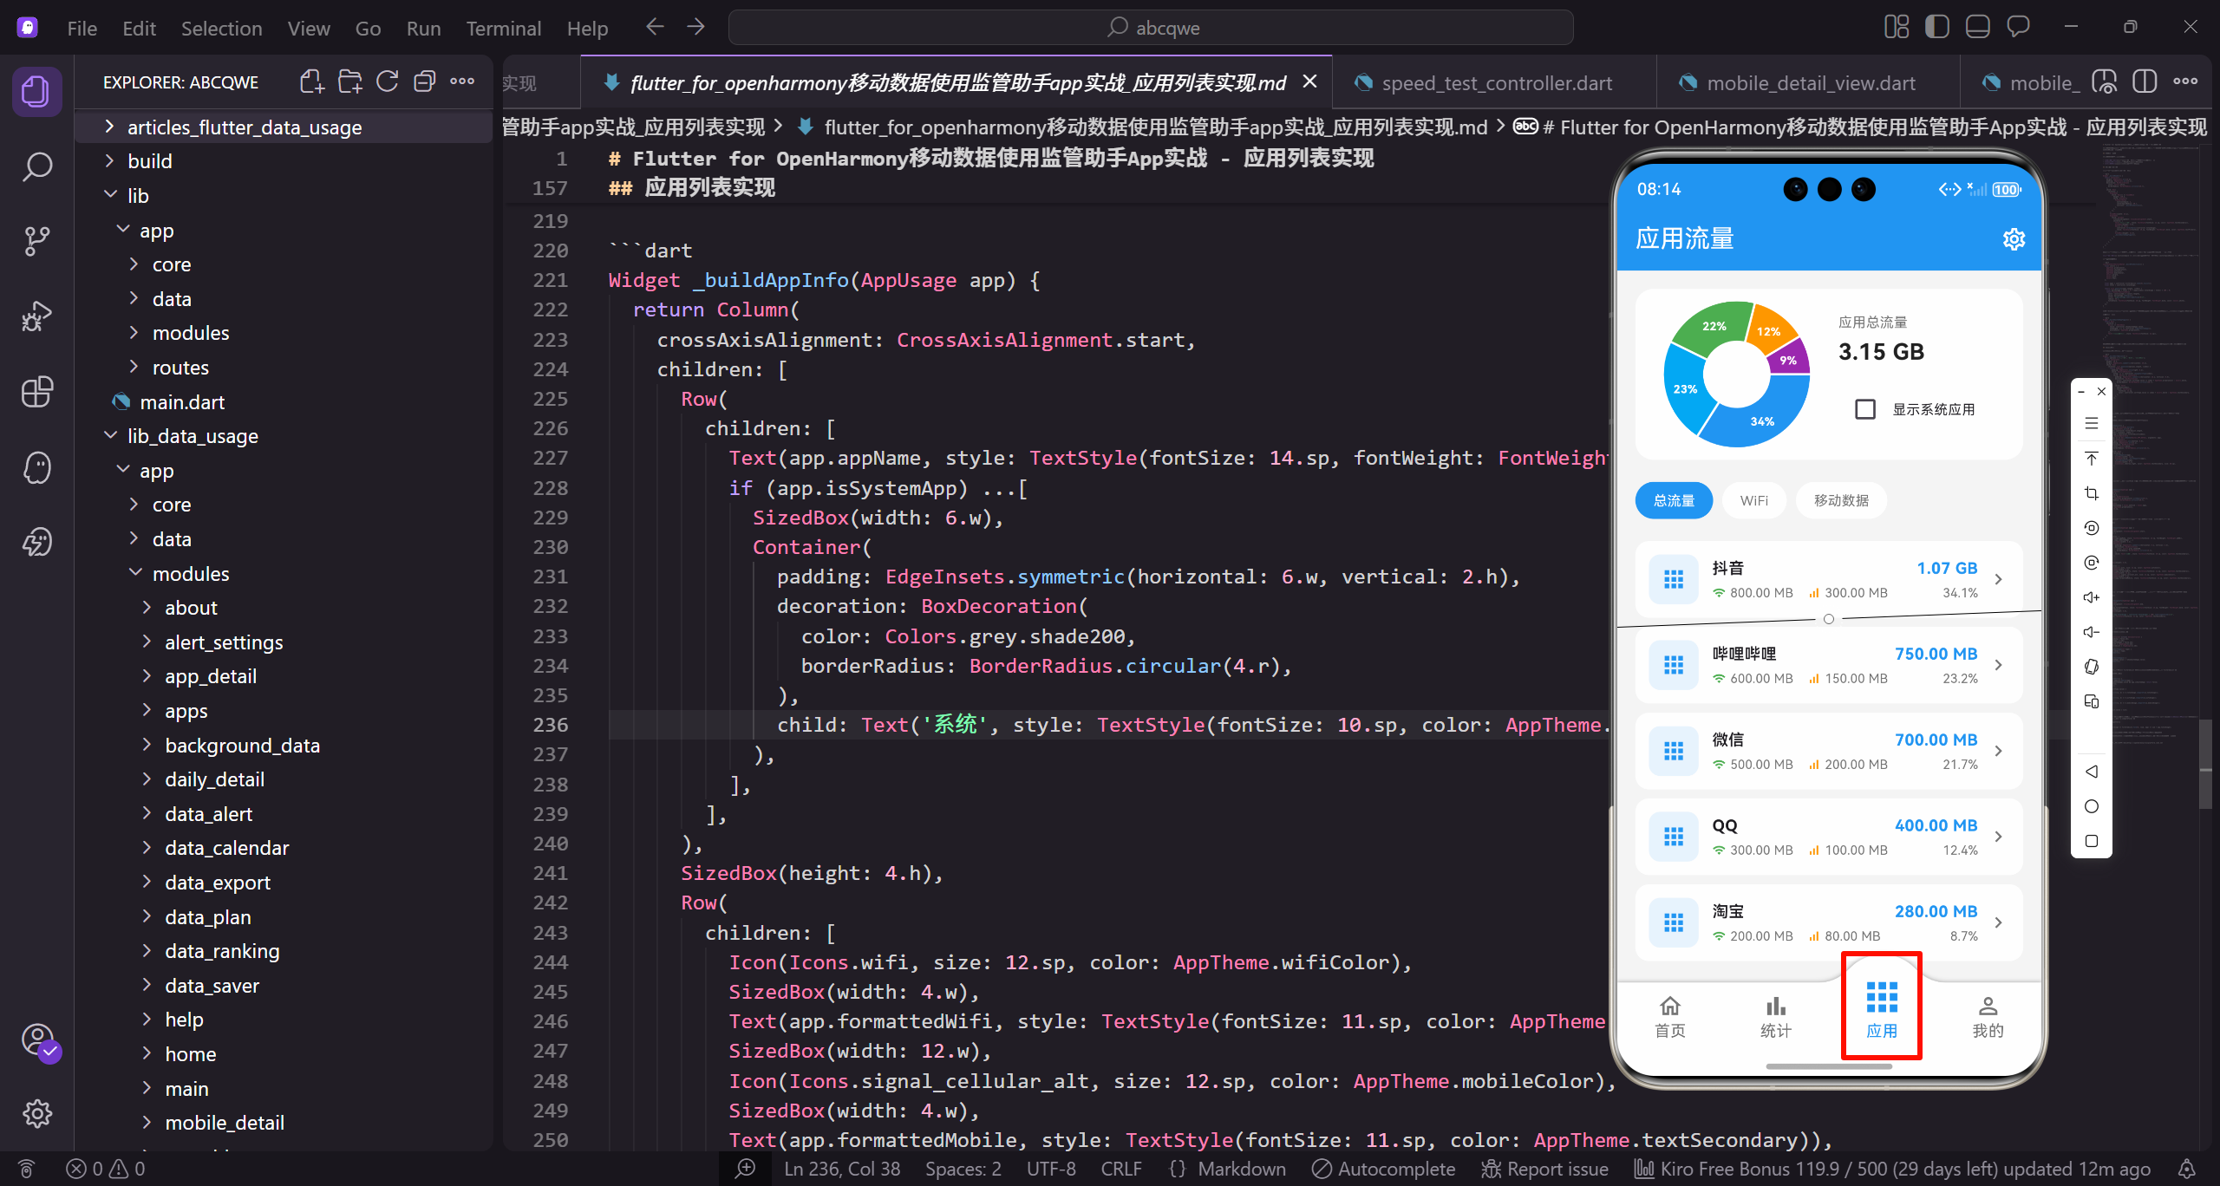This screenshot has width=2220, height=1186.
Task: Click the New File icon in Explorer
Action: point(311,82)
